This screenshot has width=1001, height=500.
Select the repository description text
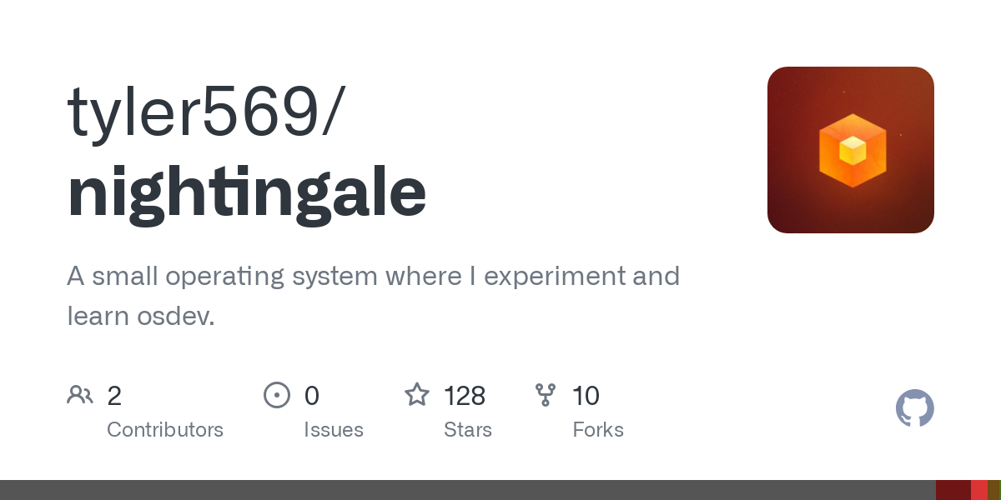(x=373, y=295)
